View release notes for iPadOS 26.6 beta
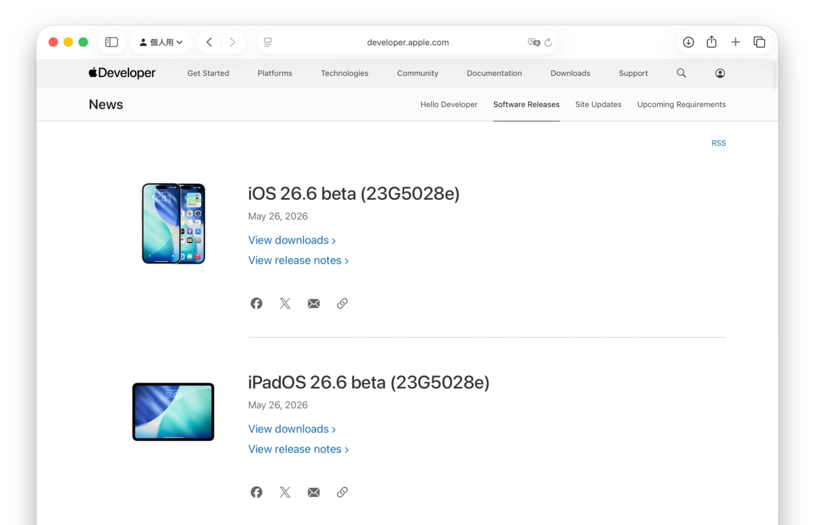This screenshot has height=525, width=815. [299, 449]
